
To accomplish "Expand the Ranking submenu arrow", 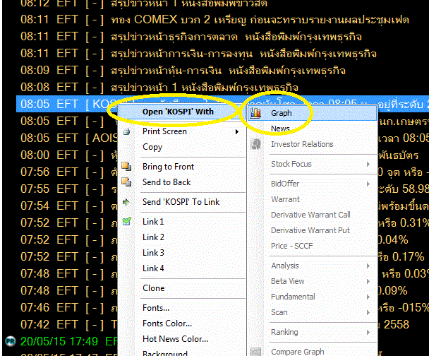I will [368, 332].
